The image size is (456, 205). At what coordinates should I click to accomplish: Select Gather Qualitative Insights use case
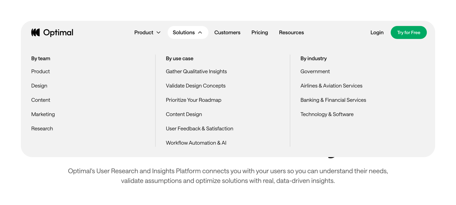click(196, 72)
